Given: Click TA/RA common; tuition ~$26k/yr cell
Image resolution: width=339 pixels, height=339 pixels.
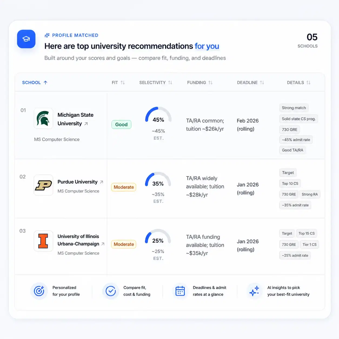Looking at the screenshot, I should pyautogui.click(x=205, y=125).
